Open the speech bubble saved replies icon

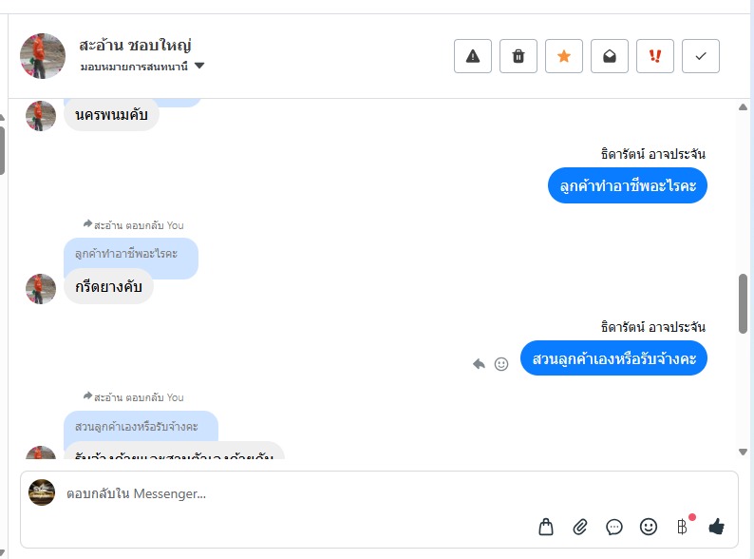pyautogui.click(x=614, y=526)
